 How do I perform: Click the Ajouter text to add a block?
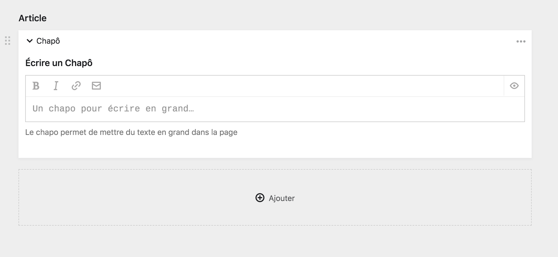[x=282, y=198]
